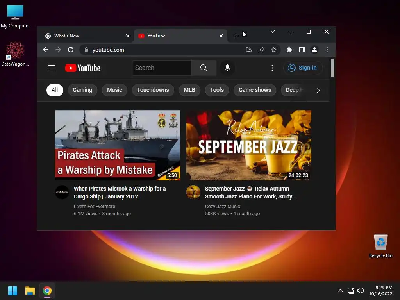Screen dimensions: 400x300
Task: Open File Explorer from the taskbar
Action: click(30, 291)
